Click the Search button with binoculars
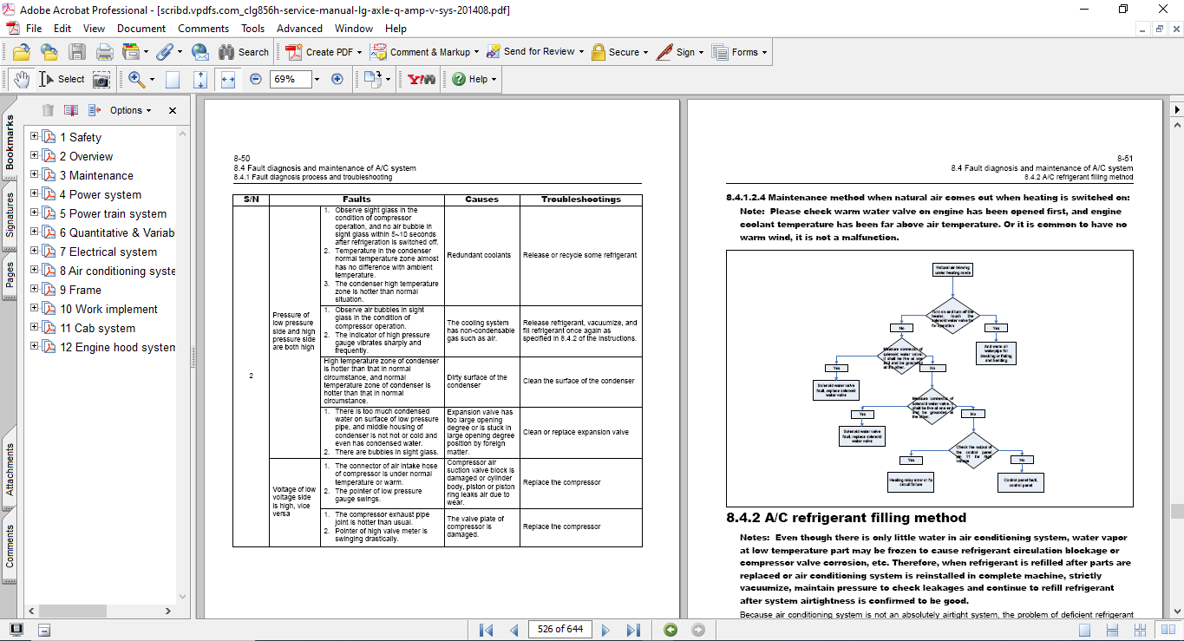The image size is (1184, 641). [x=244, y=52]
